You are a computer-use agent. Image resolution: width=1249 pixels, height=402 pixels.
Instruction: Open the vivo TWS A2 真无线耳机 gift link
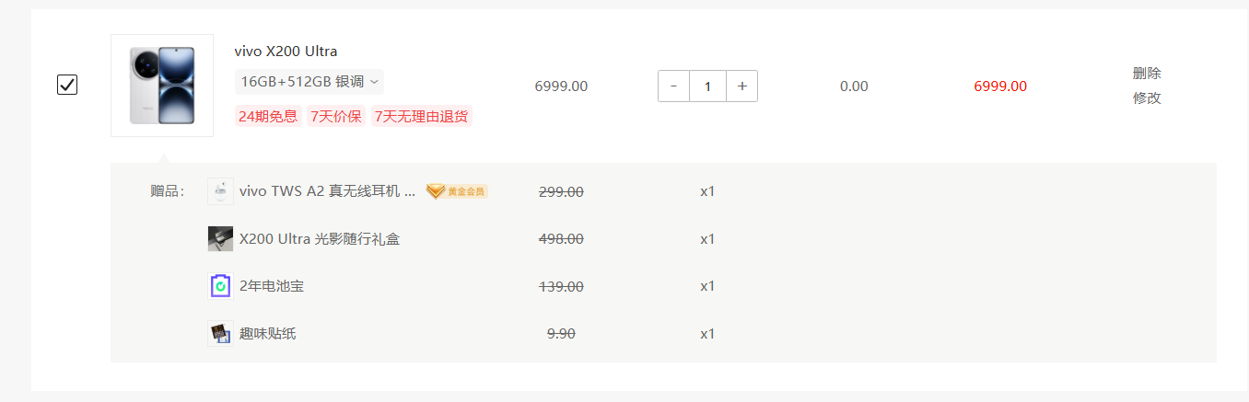[327, 191]
